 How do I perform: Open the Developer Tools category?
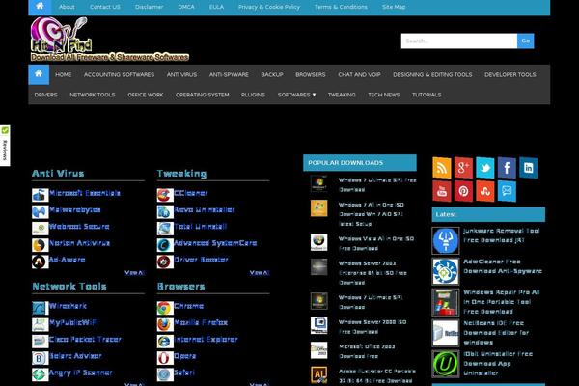tap(510, 74)
